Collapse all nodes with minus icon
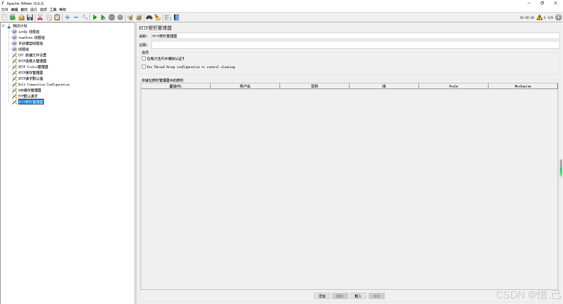This screenshot has width=563, height=304. (x=76, y=18)
